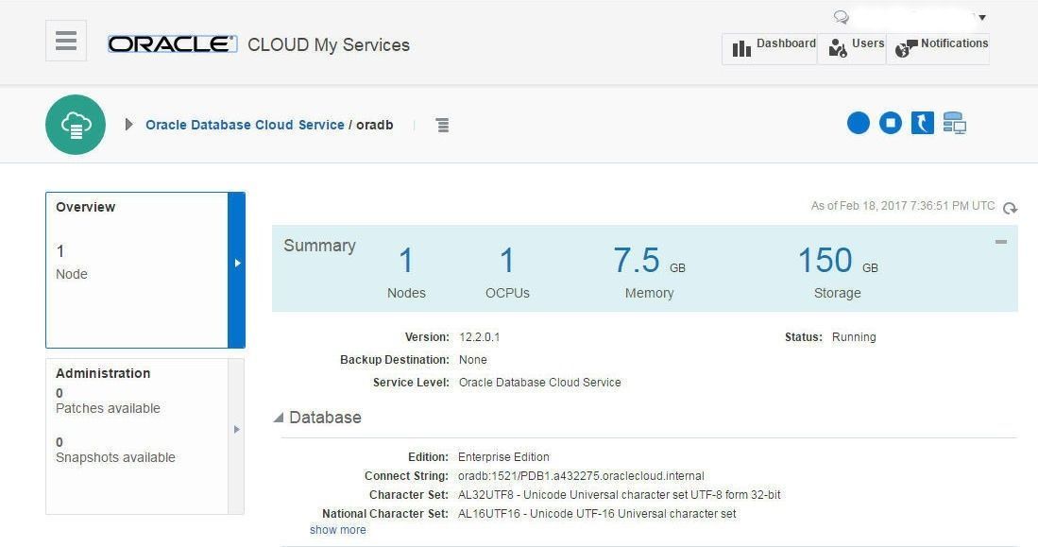Open the hamburger navigation menu

pos(65,41)
